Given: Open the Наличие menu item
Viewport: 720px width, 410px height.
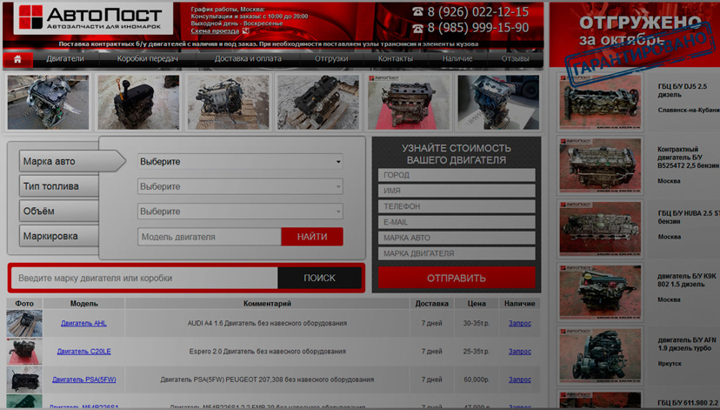Looking at the screenshot, I should 457,59.
